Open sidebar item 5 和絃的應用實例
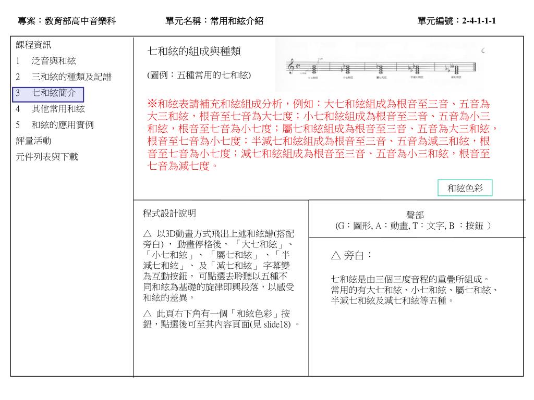Image resolution: width=534 pixels, height=400 pixels. [54, 125]
